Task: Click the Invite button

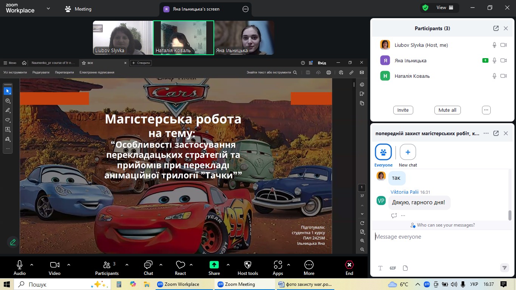Action: (403, 110)
